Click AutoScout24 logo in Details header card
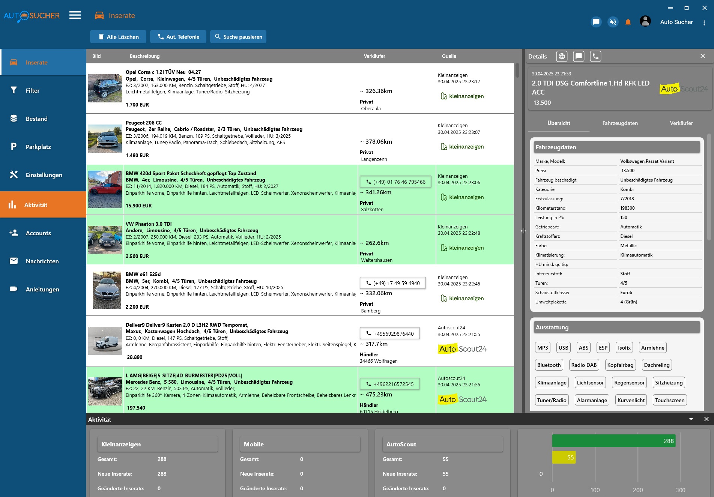Image resolution: width=714 pixels, height=497 pixels. [684, 89]
